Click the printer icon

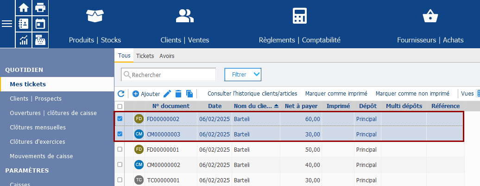[40, 7]
